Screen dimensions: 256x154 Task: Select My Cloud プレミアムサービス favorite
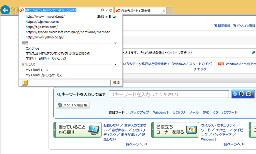(44, 75)
